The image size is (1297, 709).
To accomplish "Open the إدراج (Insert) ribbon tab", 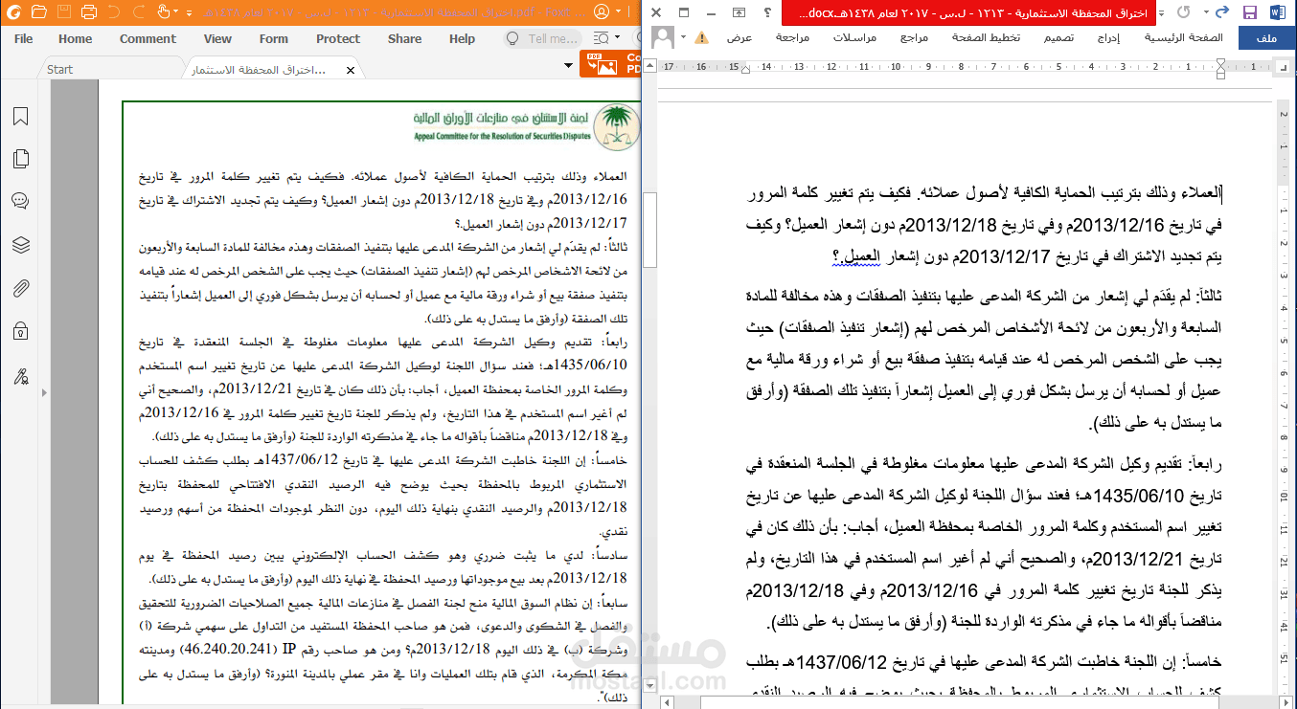I will [x=1109, y=37].
